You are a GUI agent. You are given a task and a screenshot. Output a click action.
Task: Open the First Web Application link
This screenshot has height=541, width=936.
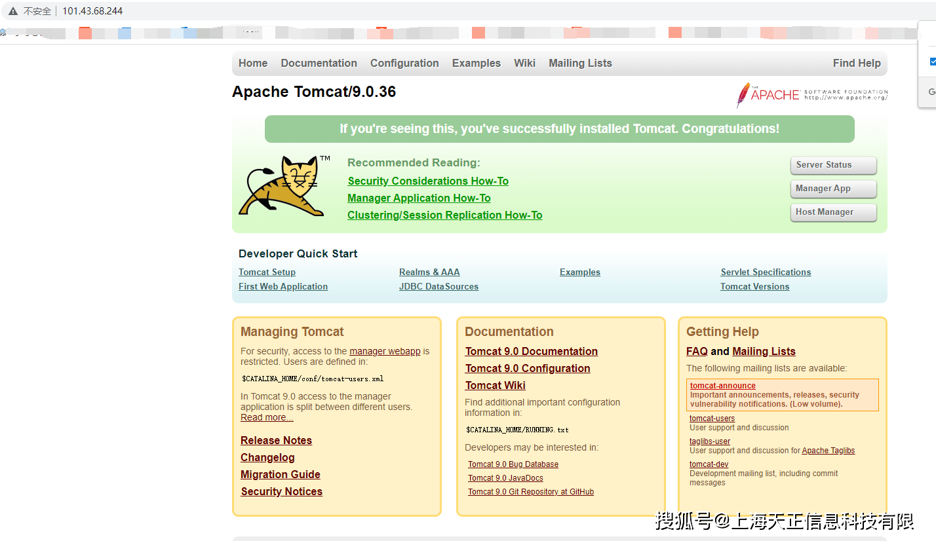pyautogui.click(x=283, y=287)
